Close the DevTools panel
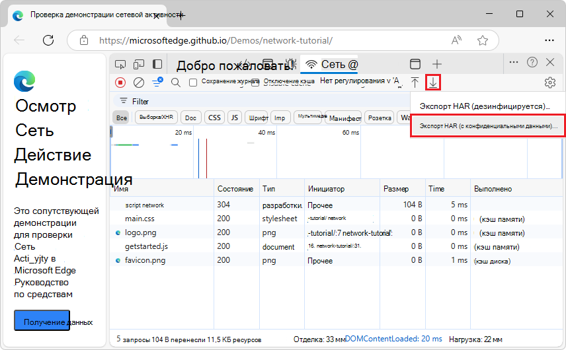 pyautogui.click(x=550, y=62)
